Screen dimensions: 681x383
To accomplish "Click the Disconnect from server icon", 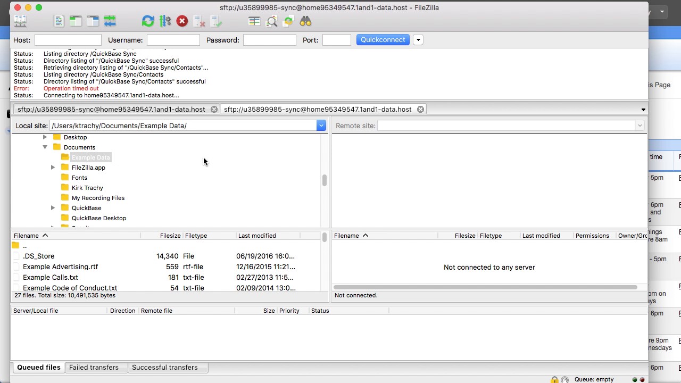I will [x=199, y=21].
